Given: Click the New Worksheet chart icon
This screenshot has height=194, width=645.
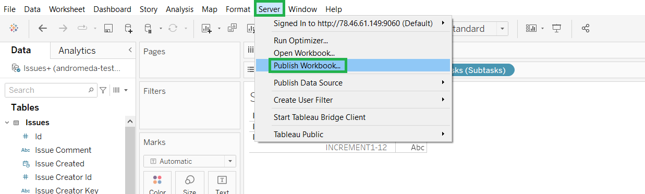Looking at the screenshot, I should click(206, 28).
